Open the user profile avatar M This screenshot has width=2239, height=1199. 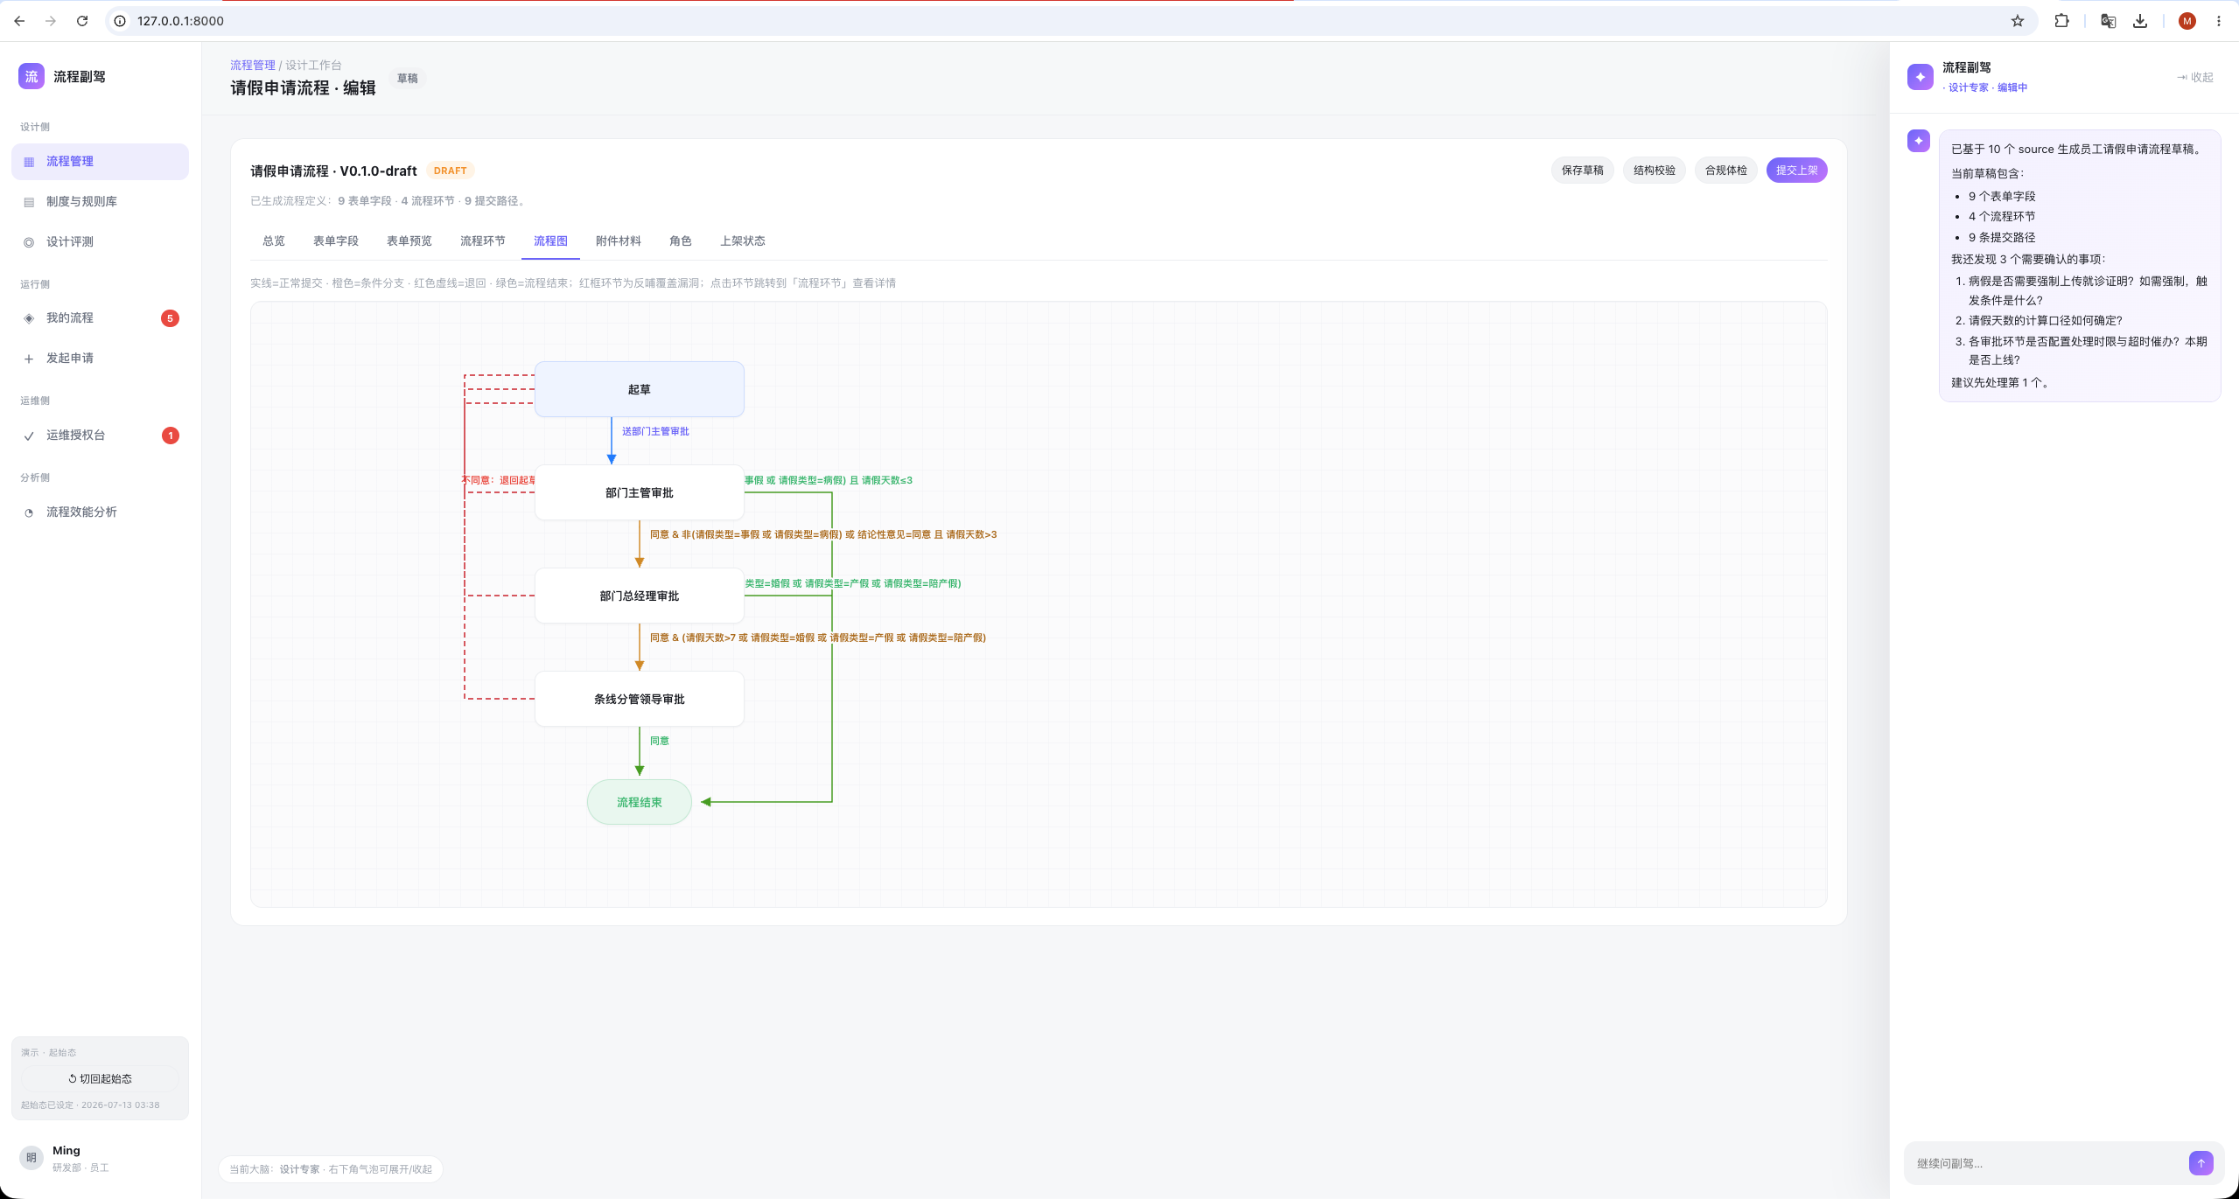tap(2187, 21)
